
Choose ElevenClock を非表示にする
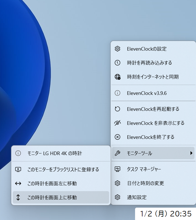point(153,123)
